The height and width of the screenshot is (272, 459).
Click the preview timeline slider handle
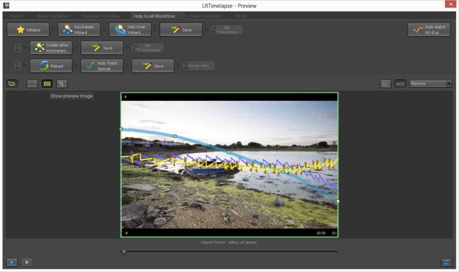tap(124, 252)
